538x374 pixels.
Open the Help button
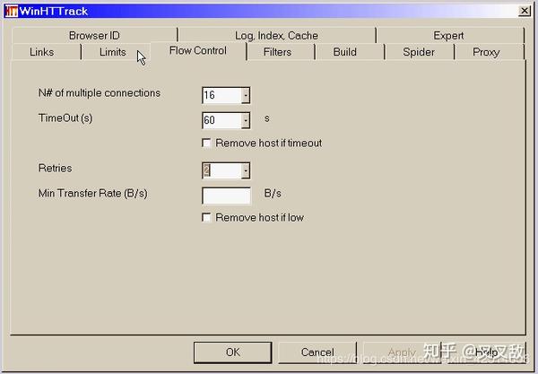pos(487,352)
